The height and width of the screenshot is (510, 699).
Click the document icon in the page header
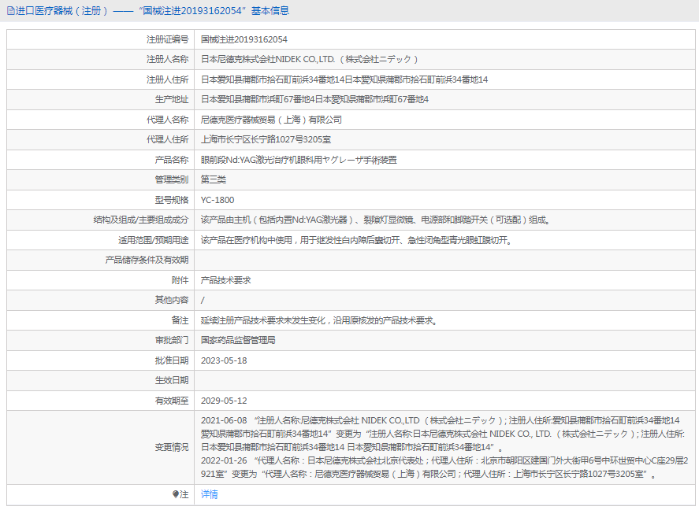(x=10, y=11)
